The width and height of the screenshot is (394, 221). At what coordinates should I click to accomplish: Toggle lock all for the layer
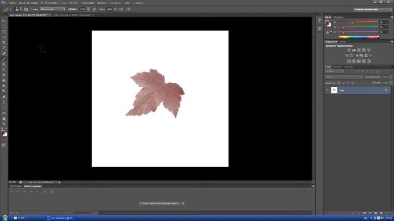click(352, 83)
